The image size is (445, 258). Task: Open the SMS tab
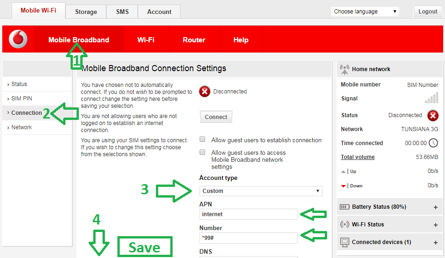point(123,12)
